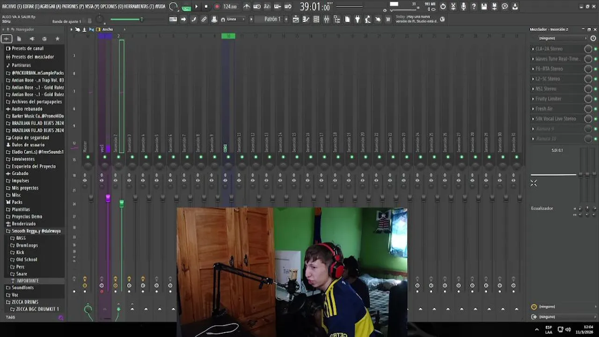Expand the Silk Vocal Live Stereo slot
Screen dimensions: 599x337
click(x=533, y=119)
